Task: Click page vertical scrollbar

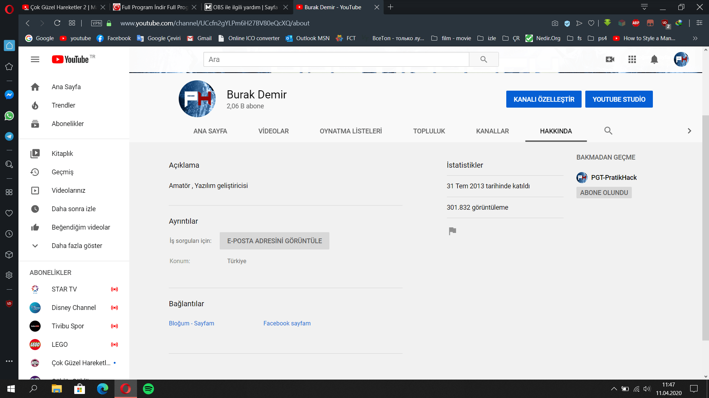Action: 706,228
